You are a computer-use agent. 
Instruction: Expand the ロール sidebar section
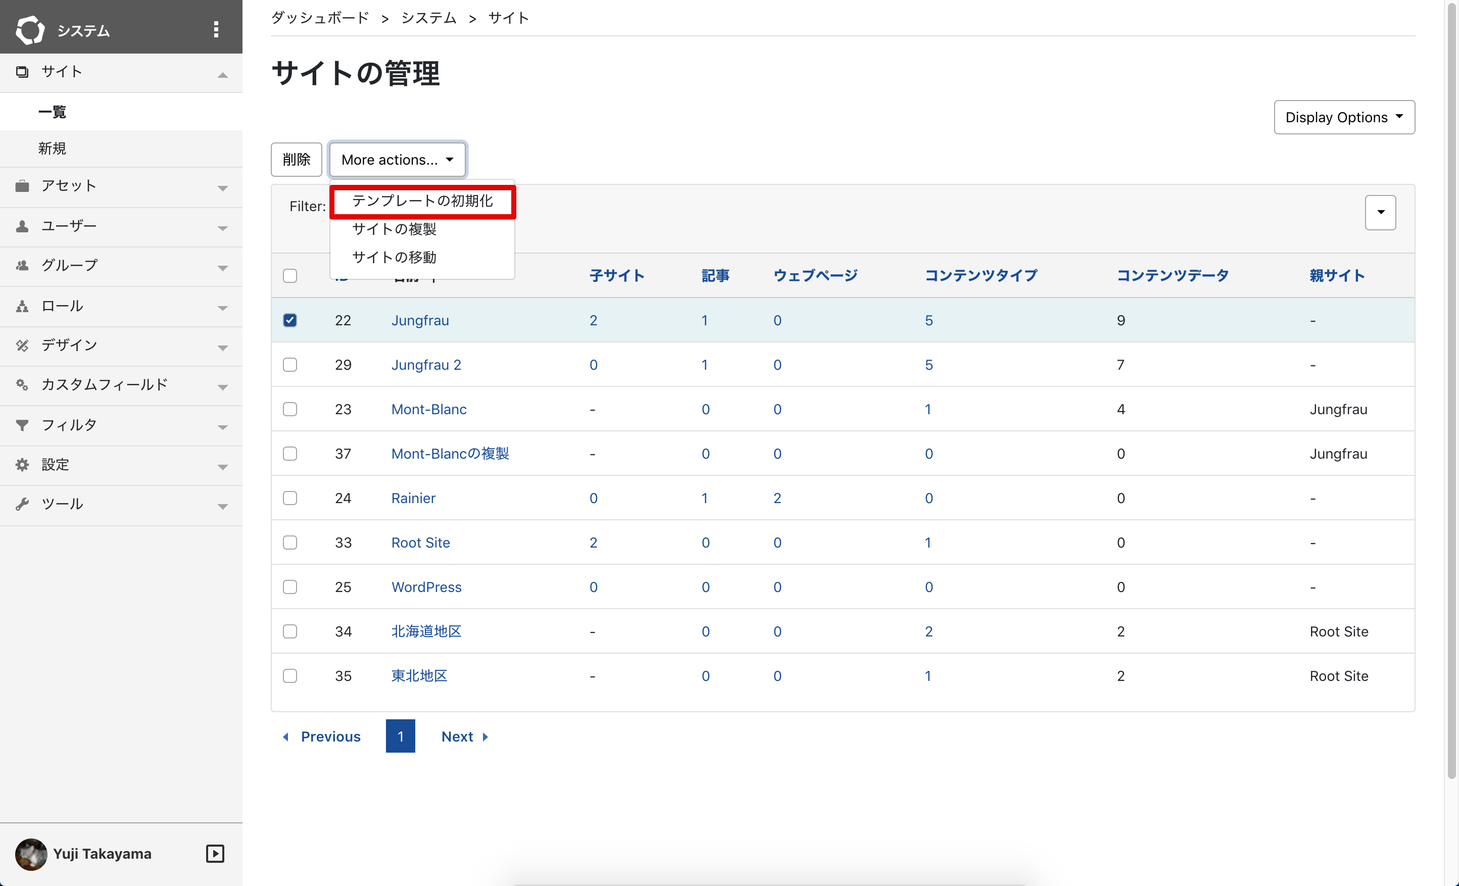click(223, 308)
